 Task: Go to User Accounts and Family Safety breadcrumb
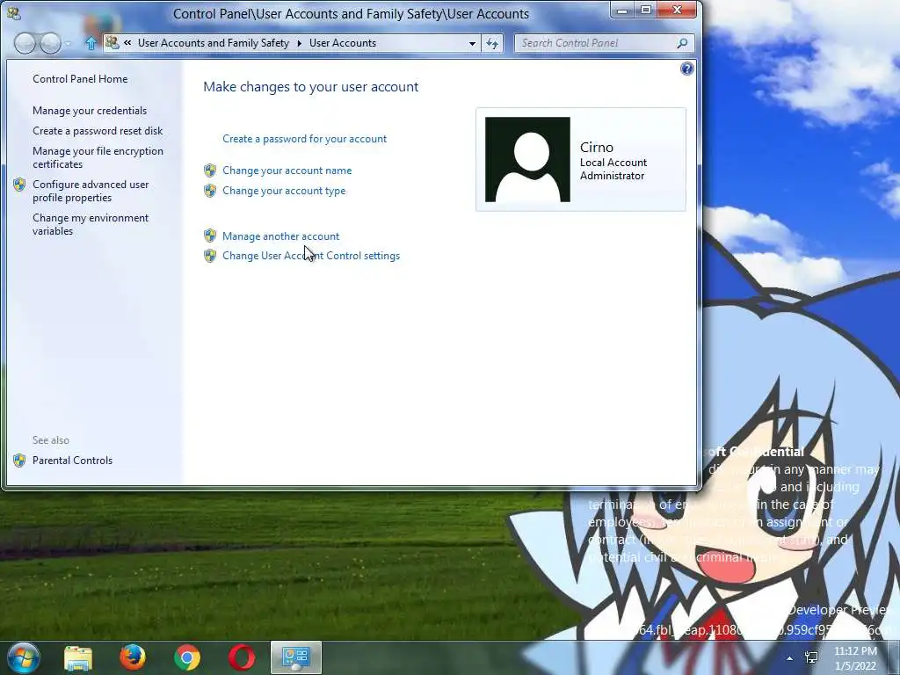click(x=214, y=42)
